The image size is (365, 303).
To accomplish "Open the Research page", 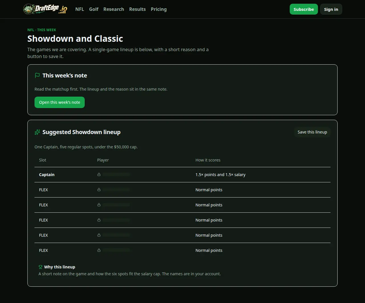I will pyautogui.click(x=113, y=9).
